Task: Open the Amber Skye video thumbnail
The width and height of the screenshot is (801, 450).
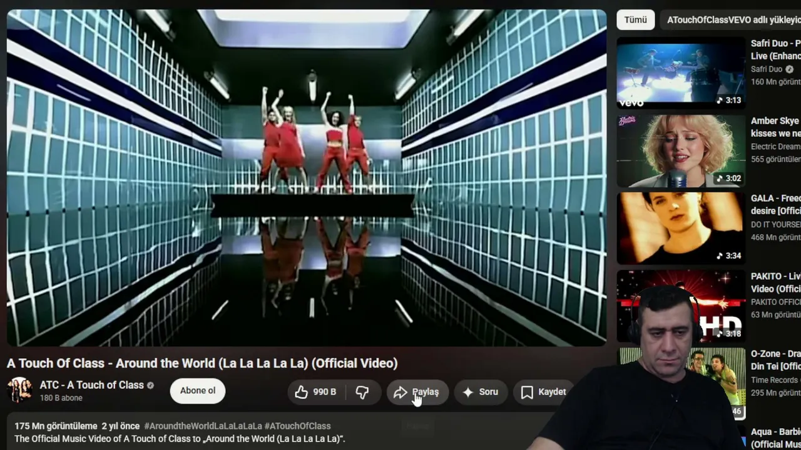Action: (x=681, y=151)
